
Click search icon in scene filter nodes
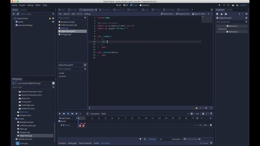click(53, 14)
